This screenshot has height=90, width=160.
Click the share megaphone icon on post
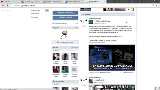click(x=120, y=72)
